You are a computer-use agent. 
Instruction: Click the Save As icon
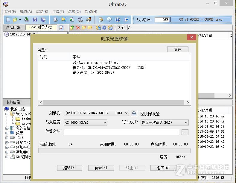[43, 20]
